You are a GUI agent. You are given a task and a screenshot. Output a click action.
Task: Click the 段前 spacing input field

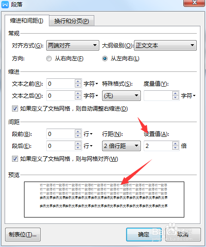(x=61, y=134)
